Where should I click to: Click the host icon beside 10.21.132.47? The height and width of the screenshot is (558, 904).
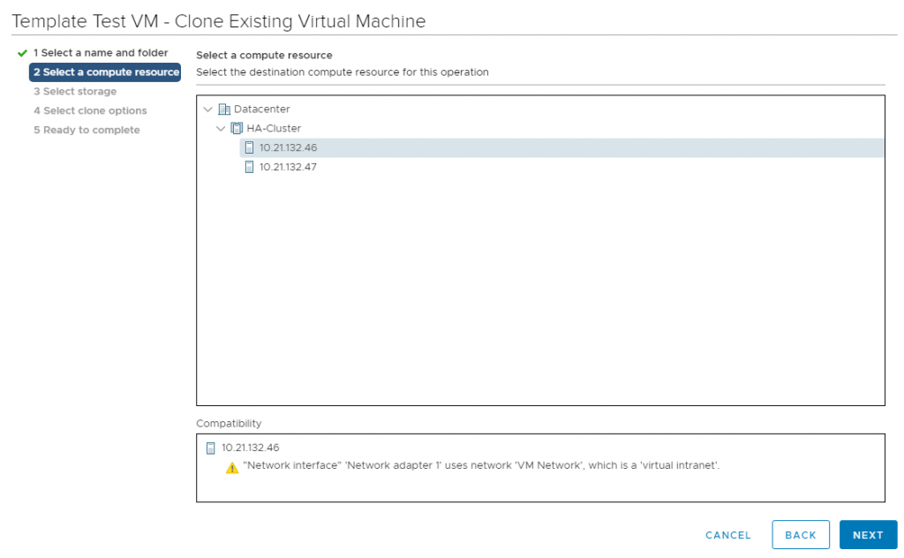pos(247,167)
